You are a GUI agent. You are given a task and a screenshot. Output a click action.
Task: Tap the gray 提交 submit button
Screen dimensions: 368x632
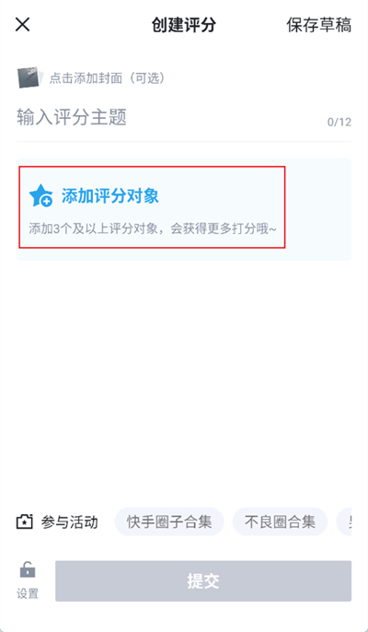pyautogui.click(x=203, y=580)
